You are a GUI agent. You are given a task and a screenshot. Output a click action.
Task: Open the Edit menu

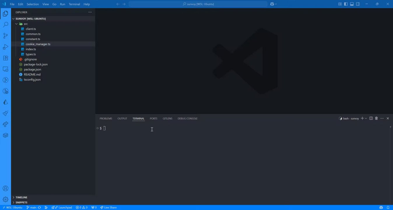[20, 4]
